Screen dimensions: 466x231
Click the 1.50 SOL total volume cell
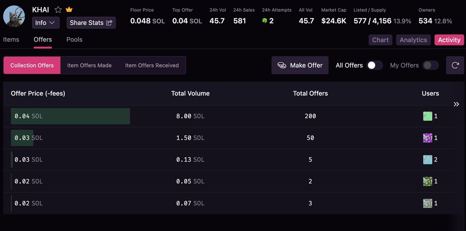point(190,138)
